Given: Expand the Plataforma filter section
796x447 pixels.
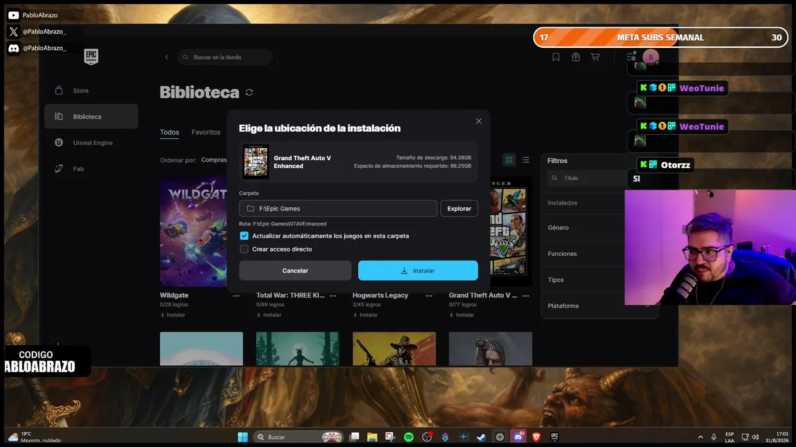Looking at the screenshot, I should coord(599,306).
